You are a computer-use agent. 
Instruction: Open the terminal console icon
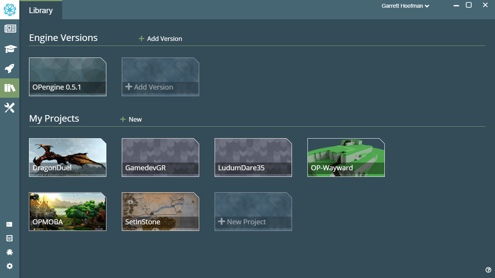[x=10, y=224]
